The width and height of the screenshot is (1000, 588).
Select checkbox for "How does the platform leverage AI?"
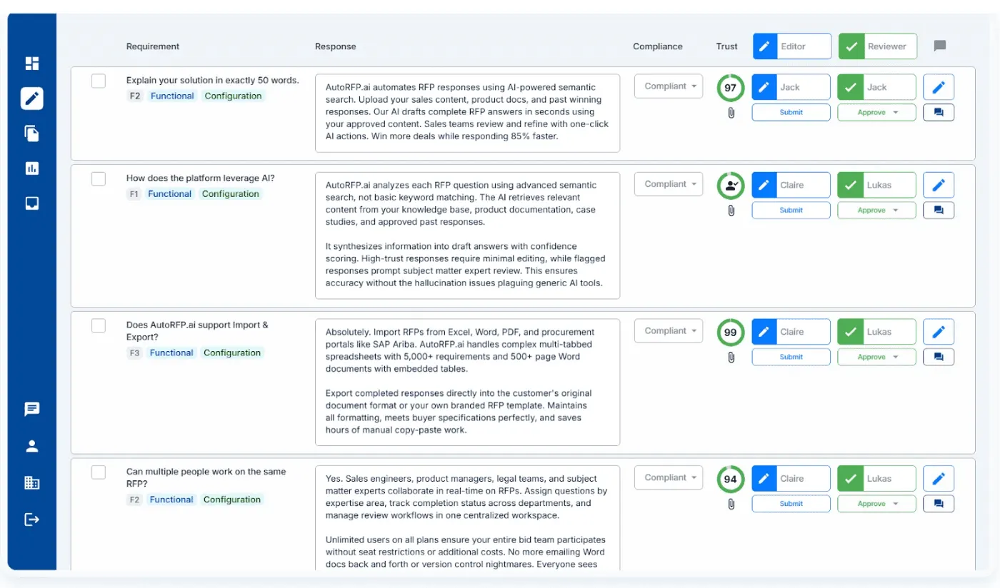pyautogui.click(x=99, y=179)
